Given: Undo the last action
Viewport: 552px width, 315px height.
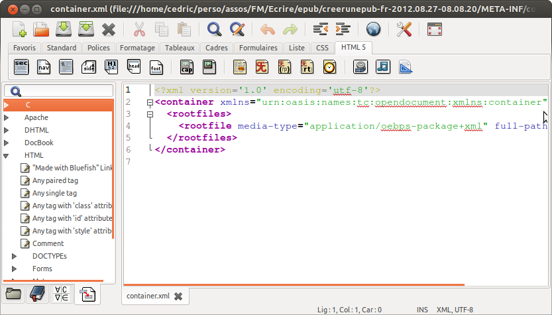Looking at the screenshot, I should coord(268,30).
